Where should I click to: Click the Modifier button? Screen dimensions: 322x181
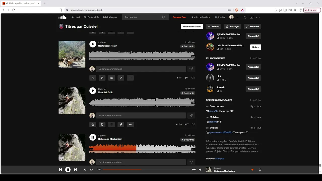click(x=253, y=26)
